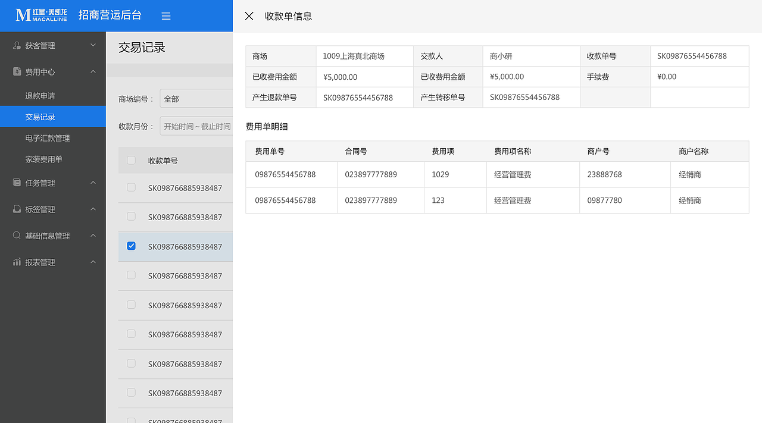The width and height of the screenshot is (762, 423).
Task: Click the 商户名称 column header
Action: [x=694, y=151]
